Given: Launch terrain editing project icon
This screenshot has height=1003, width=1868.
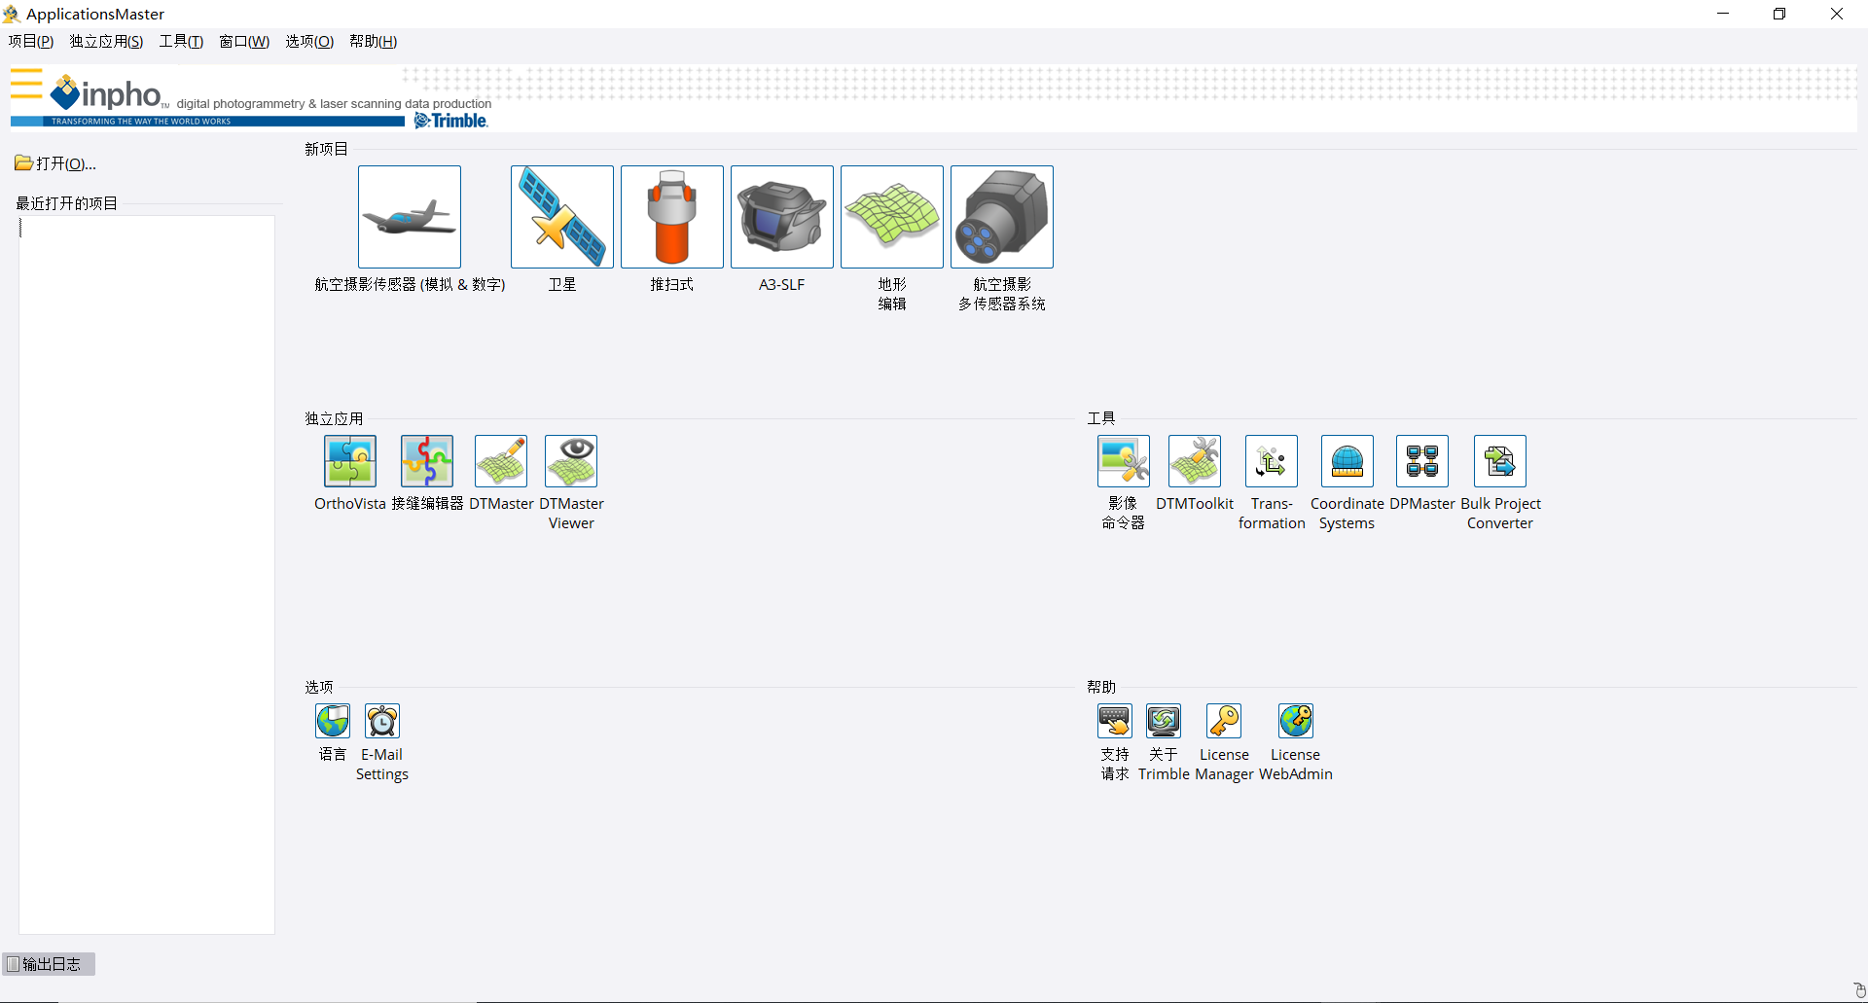Looking at the screenshot, I should [891, 217].
